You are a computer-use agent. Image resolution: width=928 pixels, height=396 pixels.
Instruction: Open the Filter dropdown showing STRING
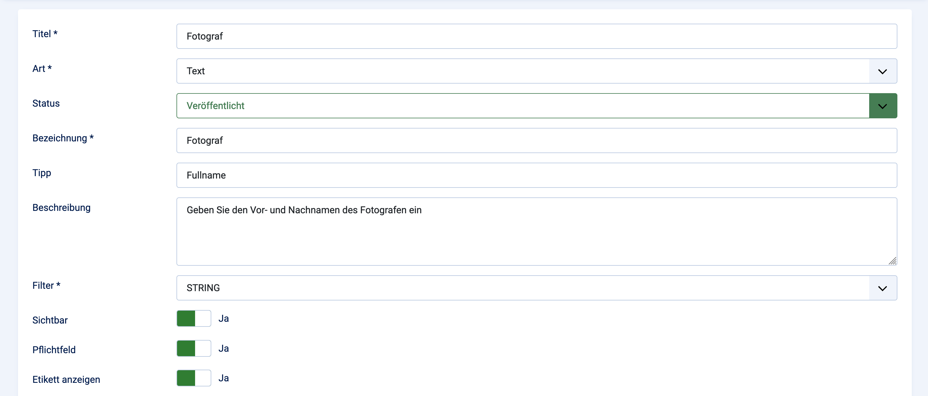point(522,288)
